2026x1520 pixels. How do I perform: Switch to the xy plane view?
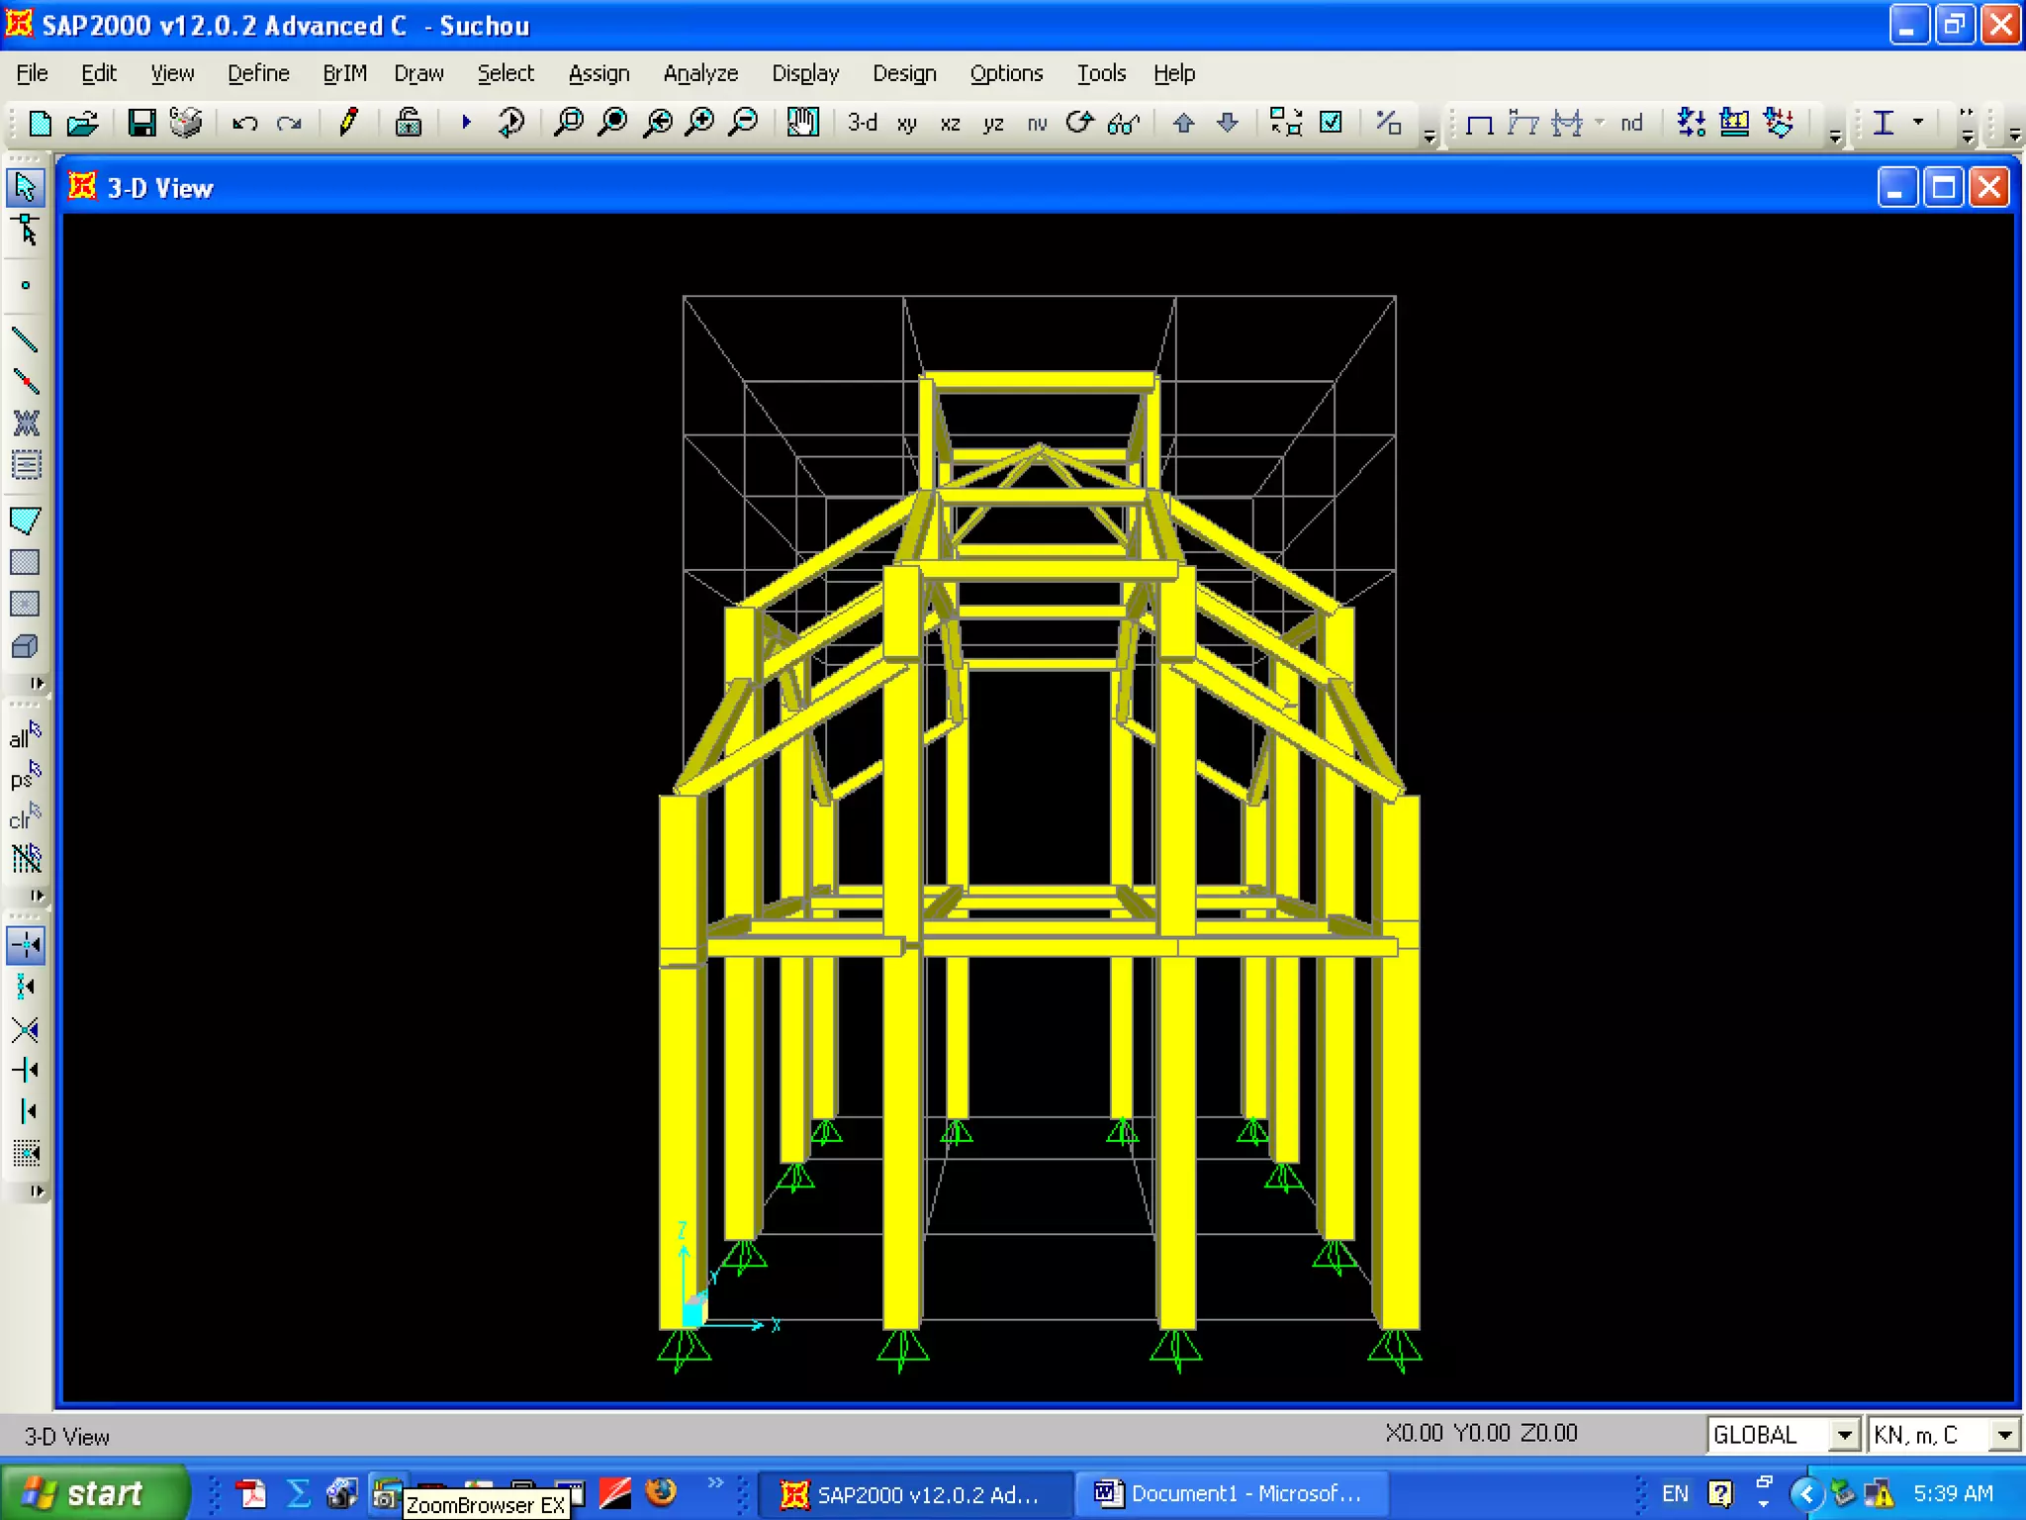pyautogui.click(x=907, y=123)
